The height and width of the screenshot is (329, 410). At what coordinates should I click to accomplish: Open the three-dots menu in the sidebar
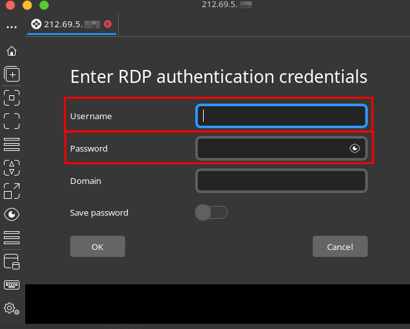(x=12, y=28)
